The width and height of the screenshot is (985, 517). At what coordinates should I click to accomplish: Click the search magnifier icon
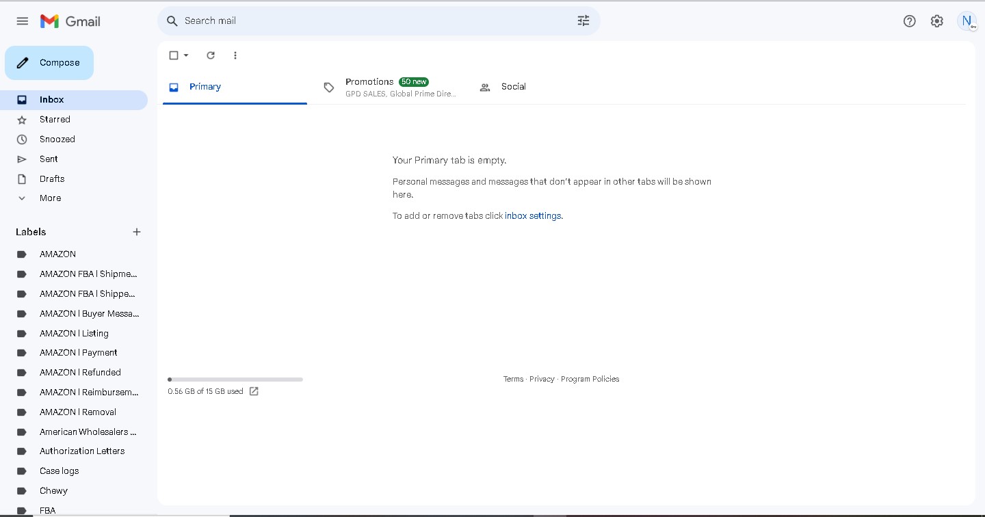tap(172, 21)
